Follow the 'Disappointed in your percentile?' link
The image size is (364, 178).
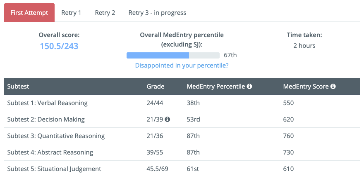[182, 66]
